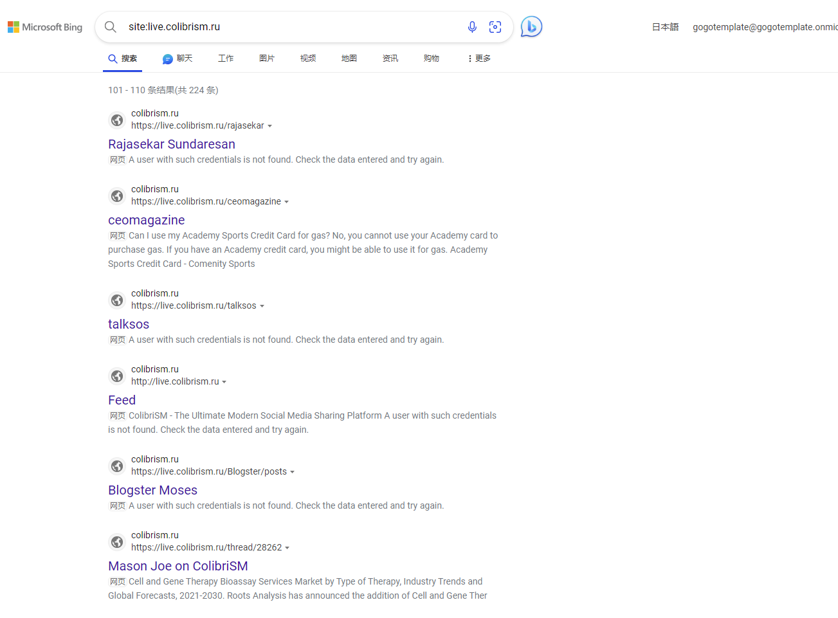Click globe icon beside Blogster/posts result
This screenshot has width=838, height=618.
[x=117, y=466]
